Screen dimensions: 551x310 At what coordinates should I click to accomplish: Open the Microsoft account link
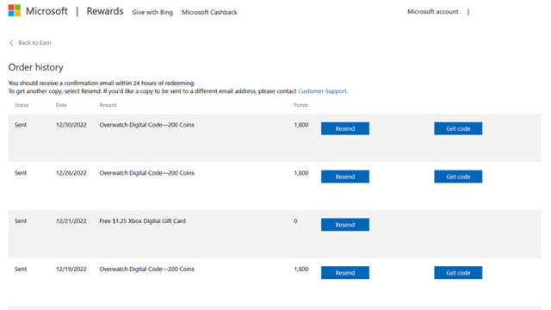pos(433,11)
